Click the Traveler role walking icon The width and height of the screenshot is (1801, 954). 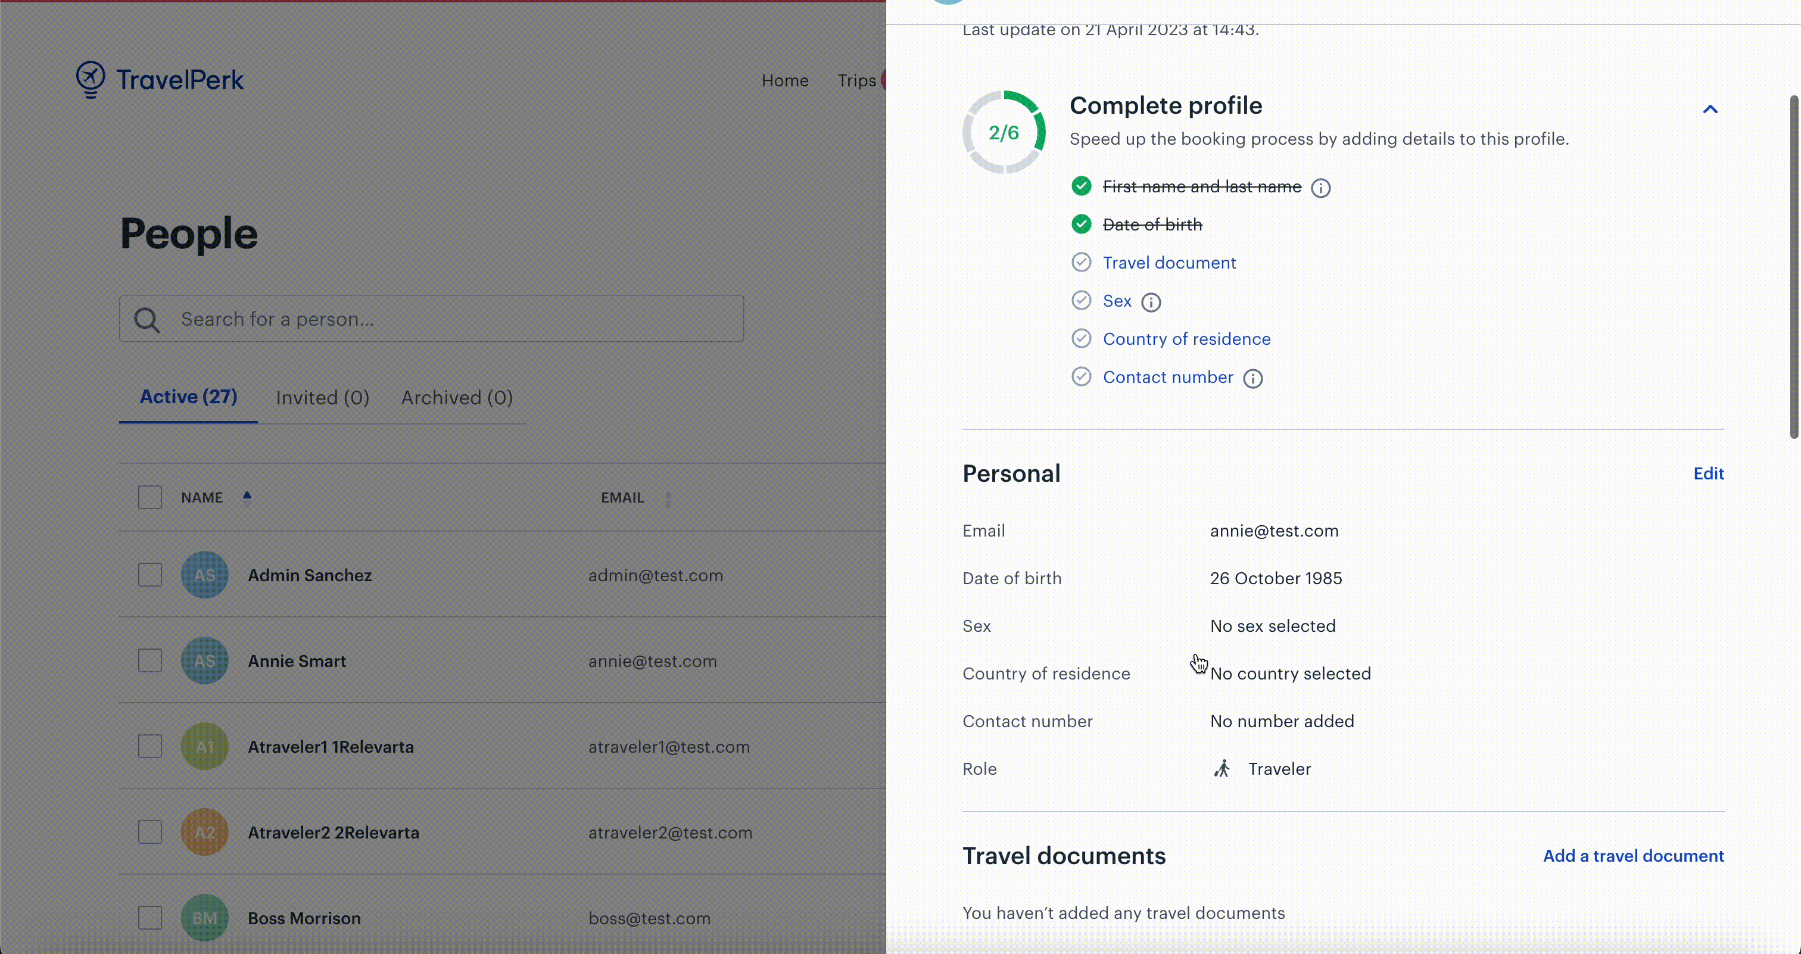point(1222,769)
